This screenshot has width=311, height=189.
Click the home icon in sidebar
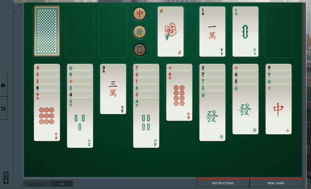point(3,85)
